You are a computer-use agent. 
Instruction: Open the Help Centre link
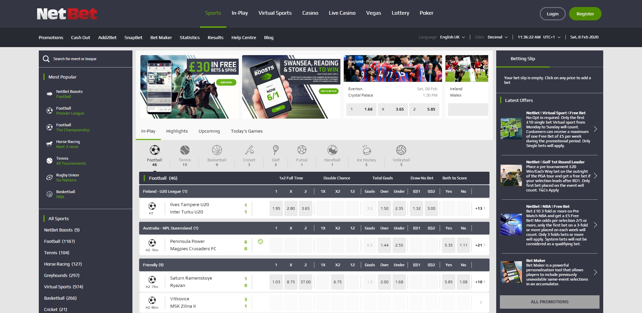(244, 37)
